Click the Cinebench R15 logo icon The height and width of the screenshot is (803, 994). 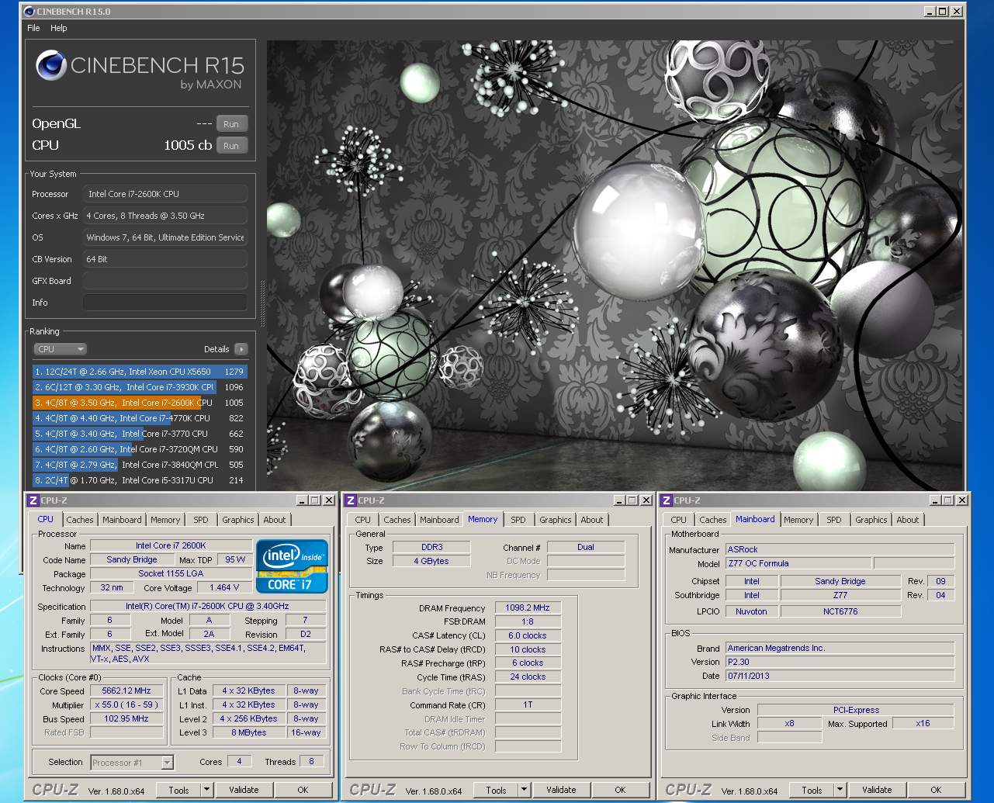coord(50,66)
